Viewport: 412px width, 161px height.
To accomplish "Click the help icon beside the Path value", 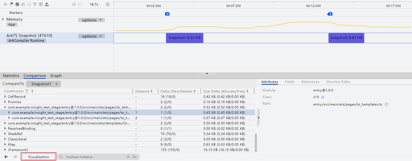I will click(387, 104).
